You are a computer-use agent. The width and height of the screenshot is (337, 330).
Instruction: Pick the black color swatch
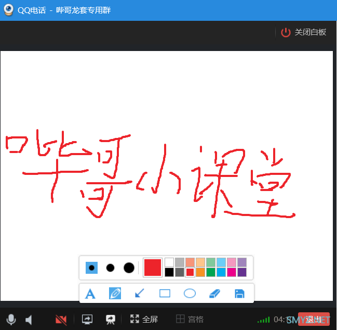click(x=169, y=272)
